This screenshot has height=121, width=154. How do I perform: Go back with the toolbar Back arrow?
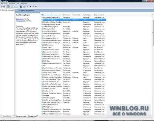pos(2,7)
